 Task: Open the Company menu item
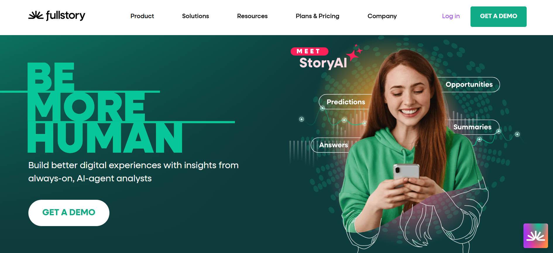click(382, 16)
